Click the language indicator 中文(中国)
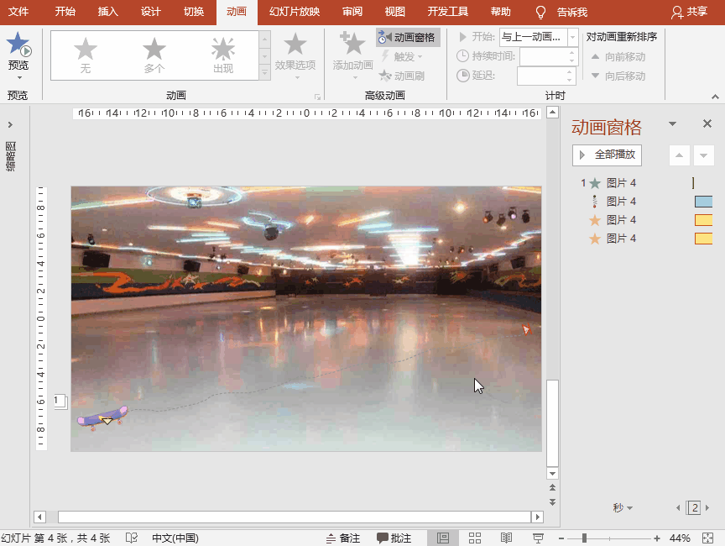Screen dimensions: 725x546 (175, 538)
